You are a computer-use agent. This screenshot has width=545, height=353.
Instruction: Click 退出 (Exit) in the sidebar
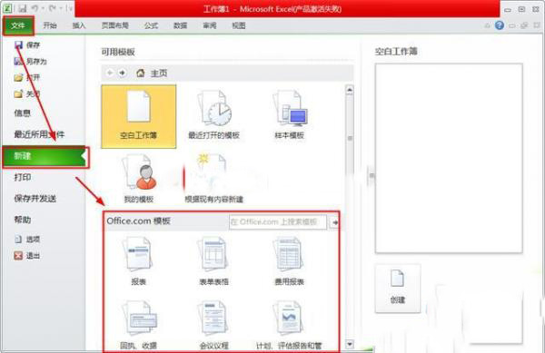(27, 256)
